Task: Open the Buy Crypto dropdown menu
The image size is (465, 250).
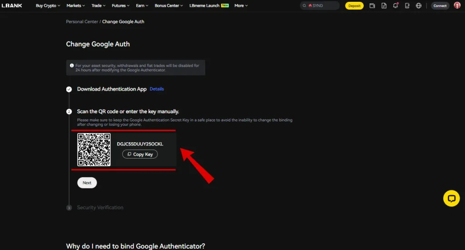Action: [x=48, y=5]
